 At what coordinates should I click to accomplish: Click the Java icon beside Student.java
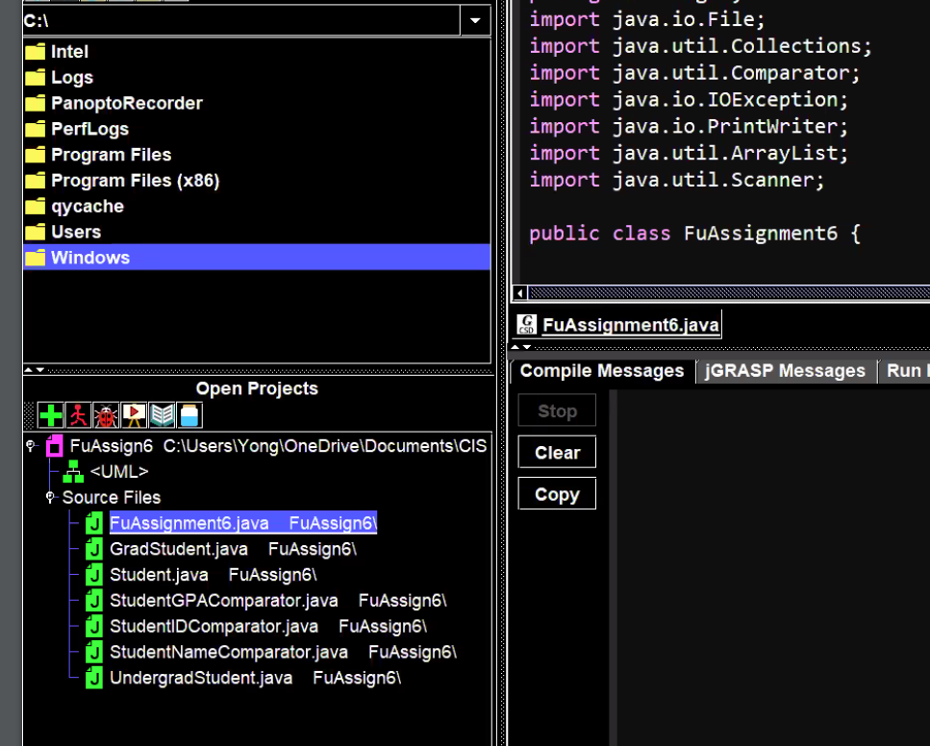point(92,575)
